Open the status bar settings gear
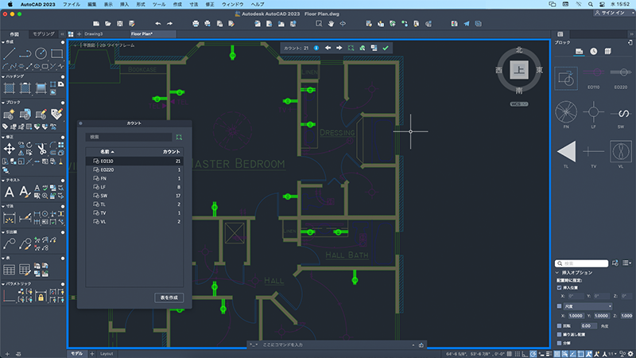This screenshot has width=636, height=358. coord(630,354)
